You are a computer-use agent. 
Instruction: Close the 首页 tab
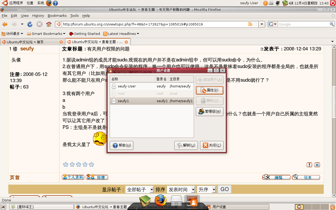coord(61,42)
